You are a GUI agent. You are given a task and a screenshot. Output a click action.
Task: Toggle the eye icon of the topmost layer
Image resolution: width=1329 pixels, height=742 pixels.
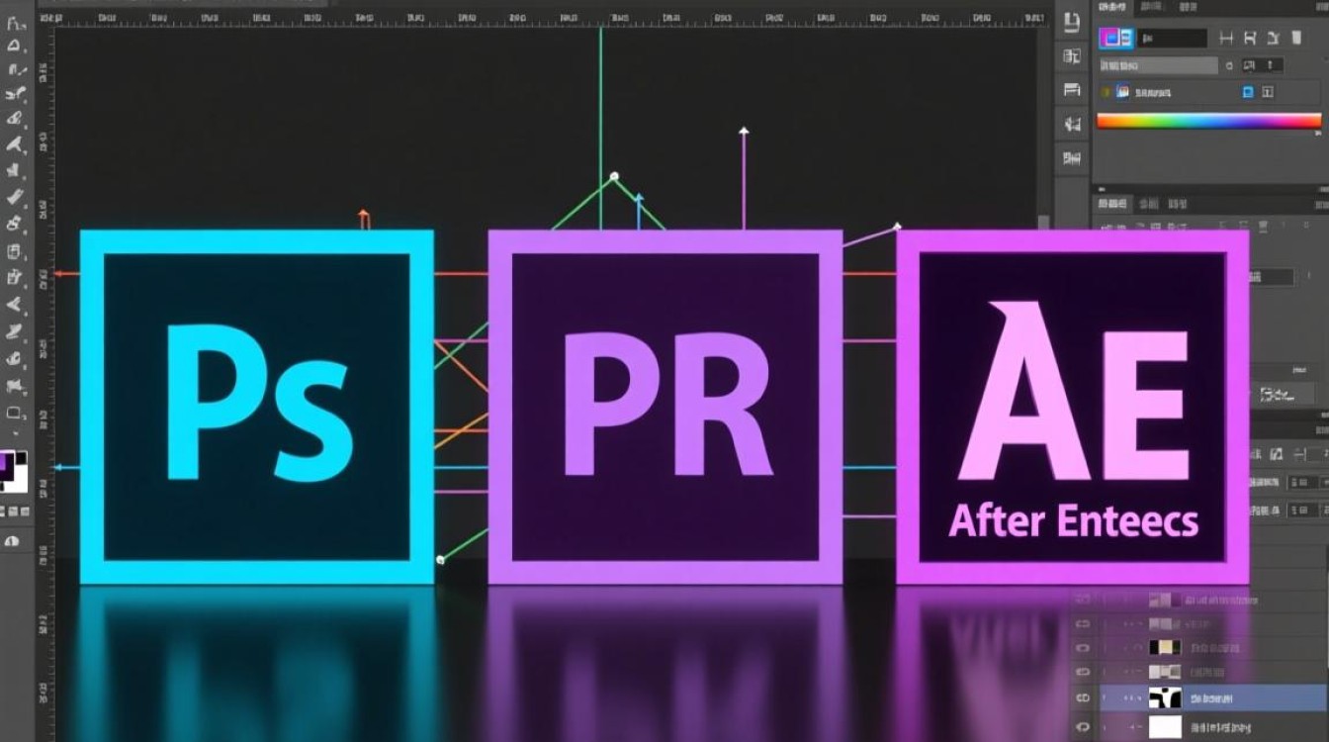point(1083,600)
